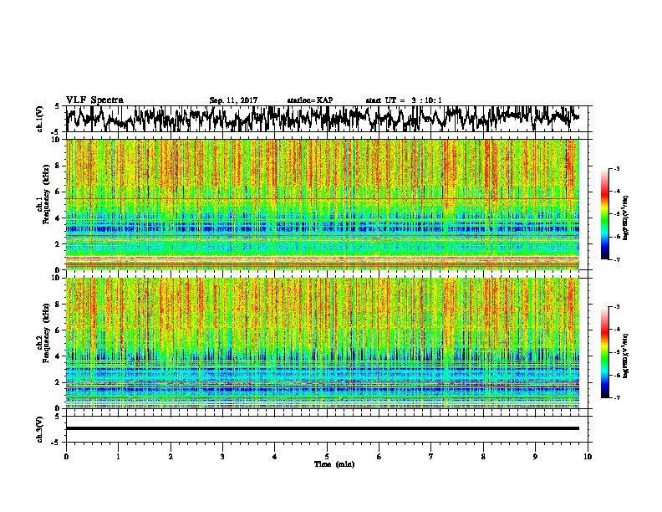Image resolution: width=662 pixels, height=512 pixels.
Task: Click time axis tick label "9"
Action: pos(535,457)
